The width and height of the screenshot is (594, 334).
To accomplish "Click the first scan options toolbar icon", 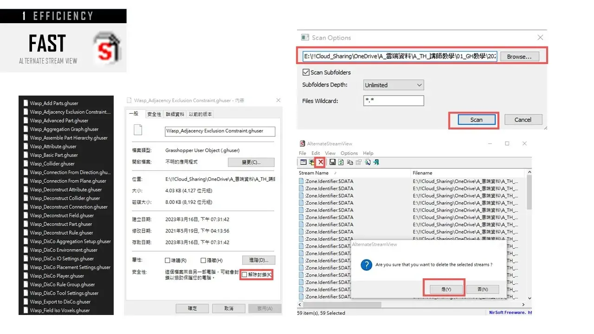I will [303, 162].
